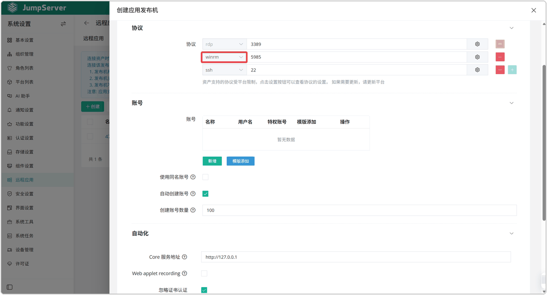Remove the ssh protocol with minus button
This screenshot has height=295, width=547.
500,70
